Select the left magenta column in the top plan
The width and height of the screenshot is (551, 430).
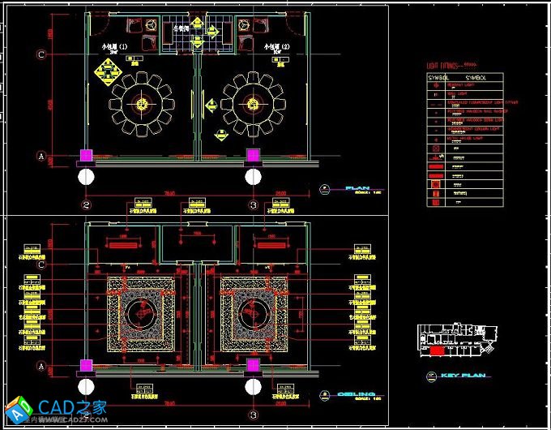[x=85, y=155]
